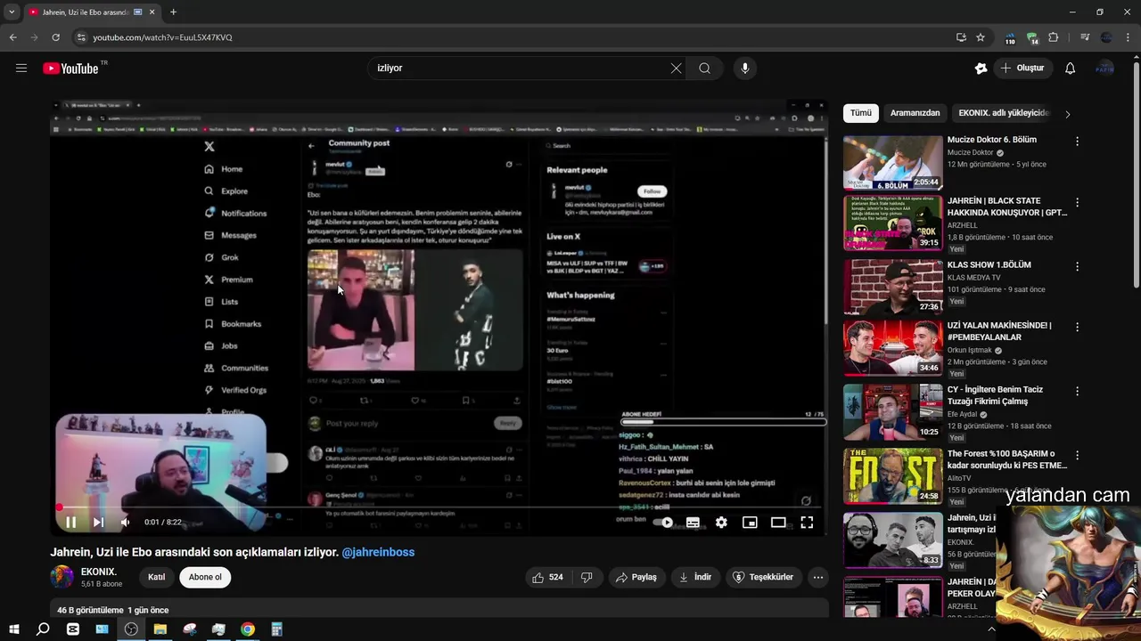
Task: Open YouTube notifications bell
Action: (1070, 69)
